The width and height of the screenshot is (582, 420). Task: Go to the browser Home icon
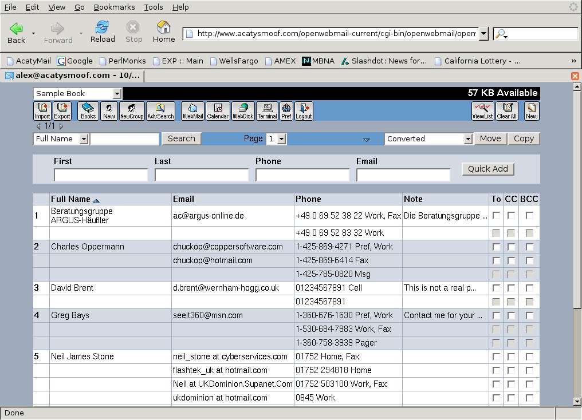coord(164,32)
